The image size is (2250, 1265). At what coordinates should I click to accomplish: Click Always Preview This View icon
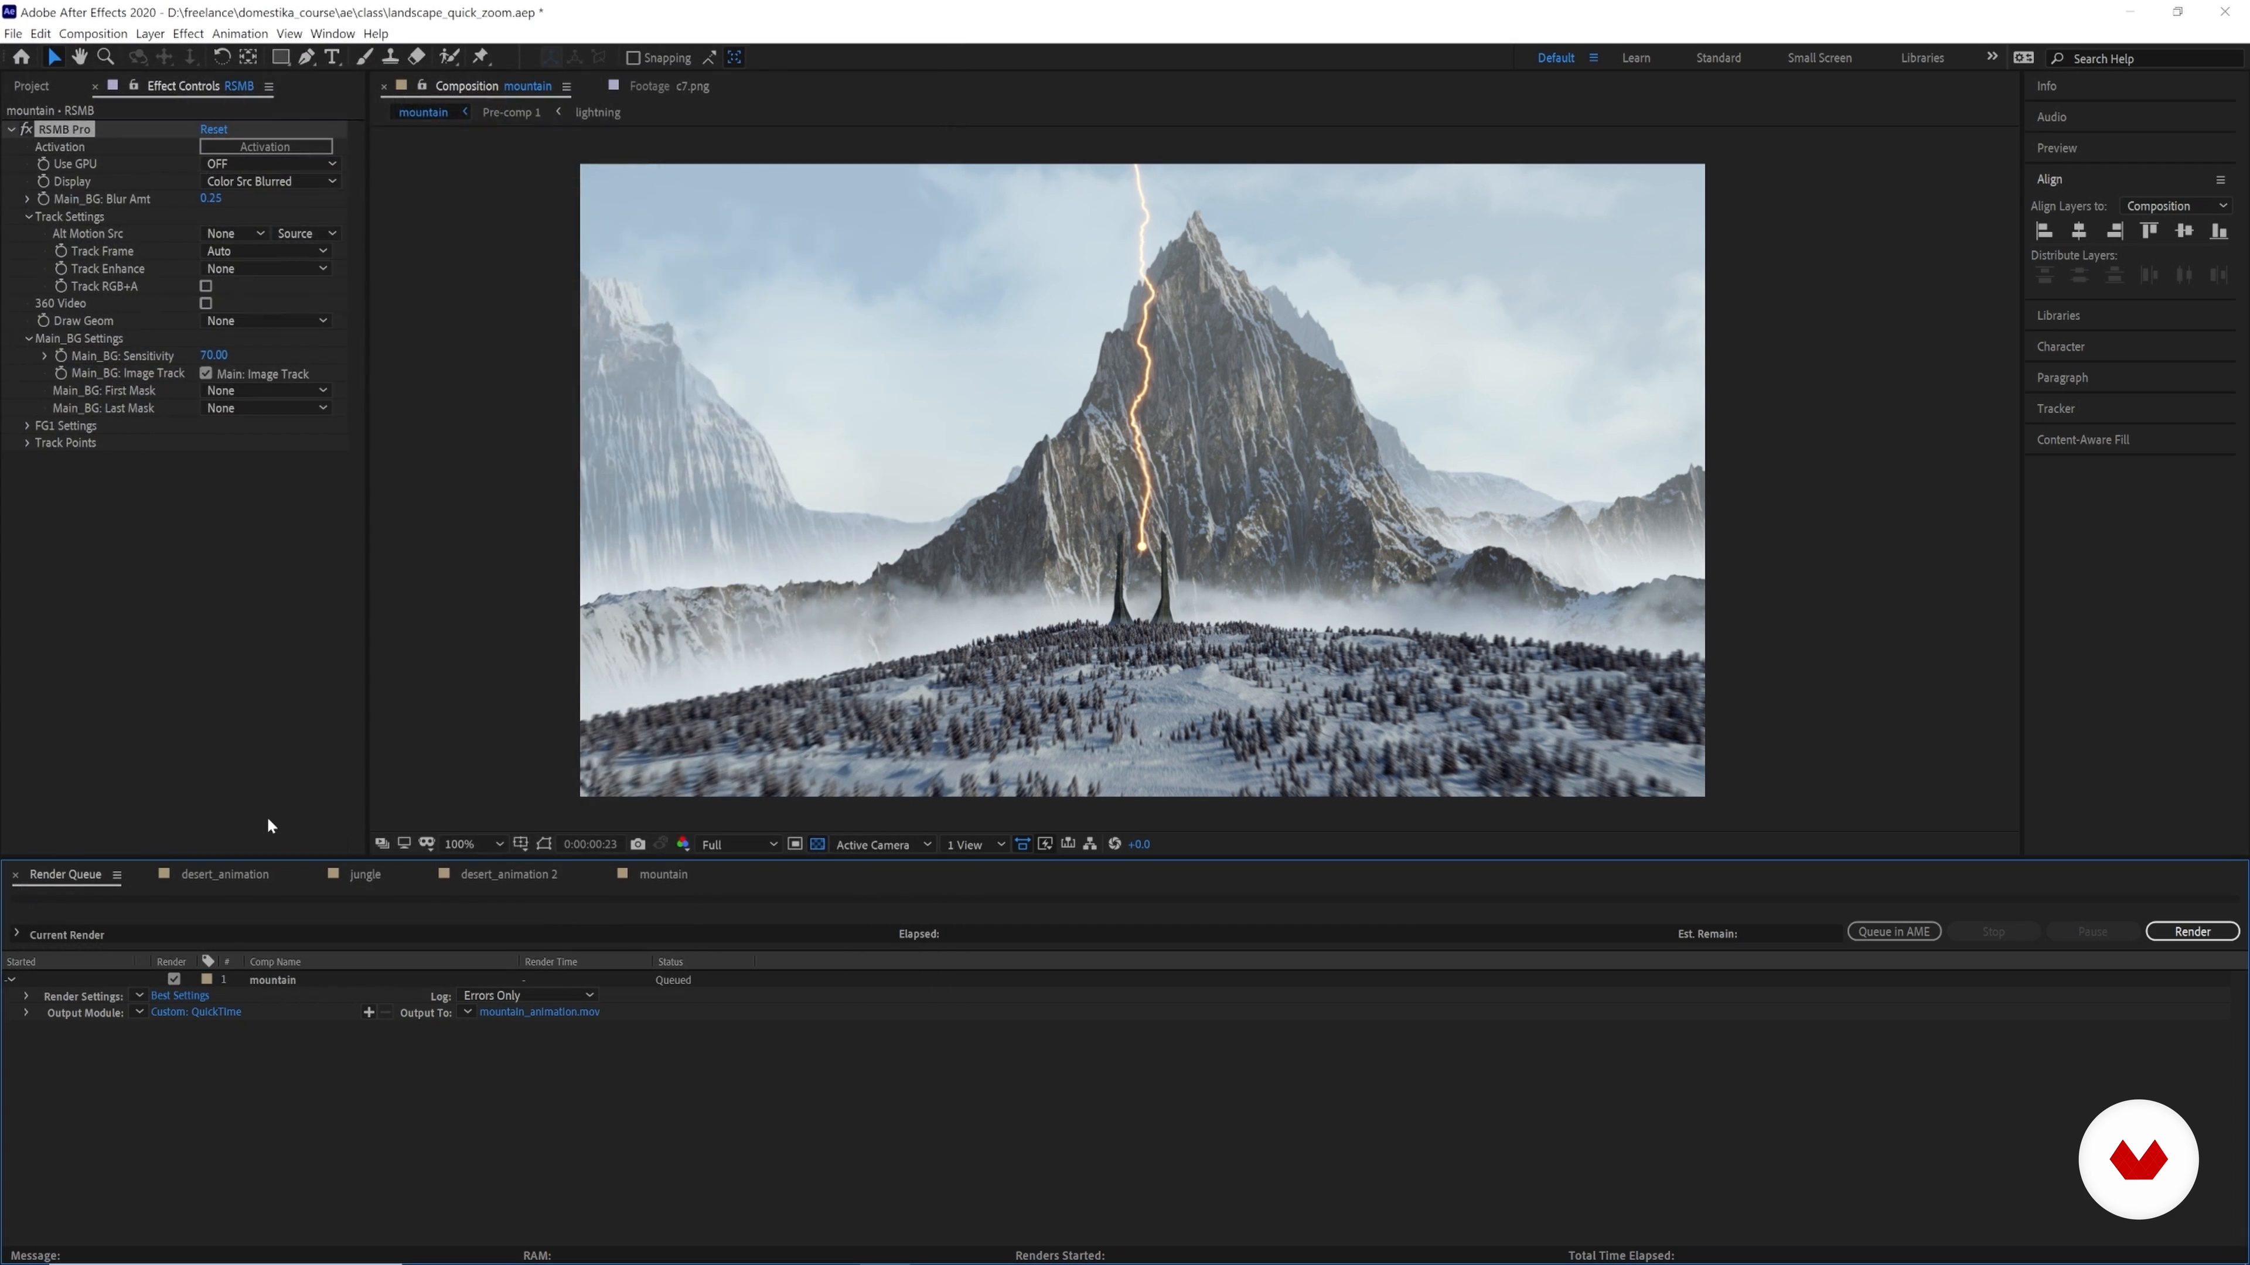coord(381,844)
